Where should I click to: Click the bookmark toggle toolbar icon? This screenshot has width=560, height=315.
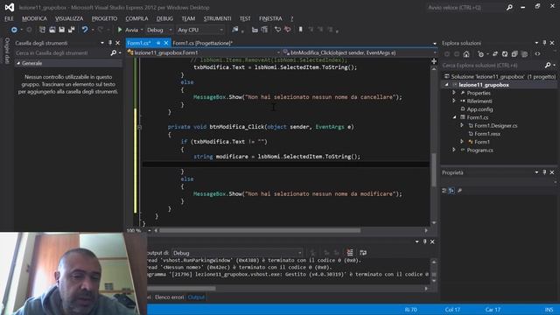point(300,30)
